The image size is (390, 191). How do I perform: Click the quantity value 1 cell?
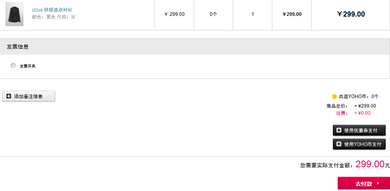(x=252, y=14)
